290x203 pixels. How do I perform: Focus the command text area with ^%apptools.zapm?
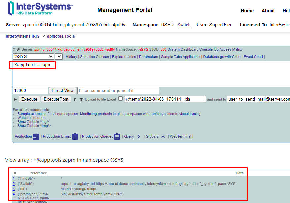pos(151,74)
